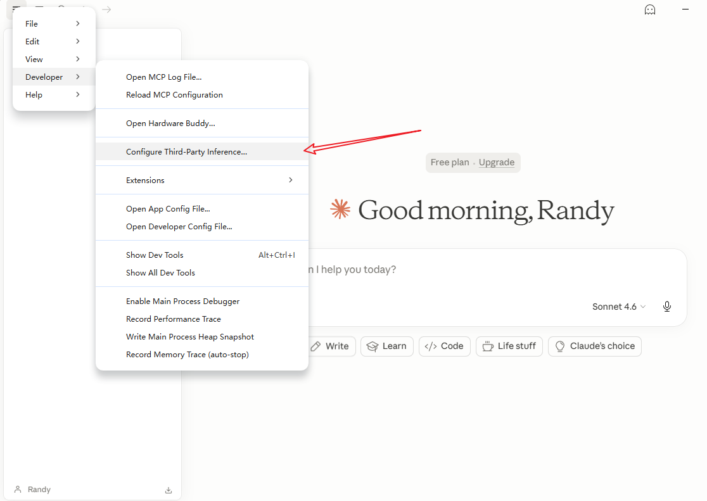
Task: Click the forward navigation arrow
Action: [x=106, y=10]
